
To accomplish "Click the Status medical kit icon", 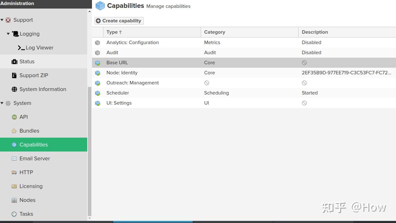I will (14, 62).
